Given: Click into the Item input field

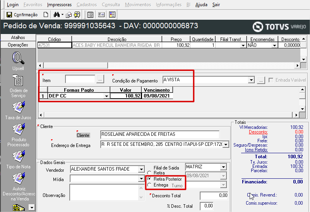Looking at the screenshot, I should [x=80, y=79].
